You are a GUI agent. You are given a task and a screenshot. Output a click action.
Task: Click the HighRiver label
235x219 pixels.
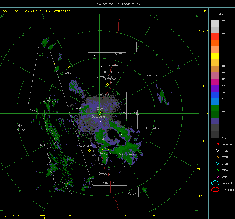[x=108, y=183]
